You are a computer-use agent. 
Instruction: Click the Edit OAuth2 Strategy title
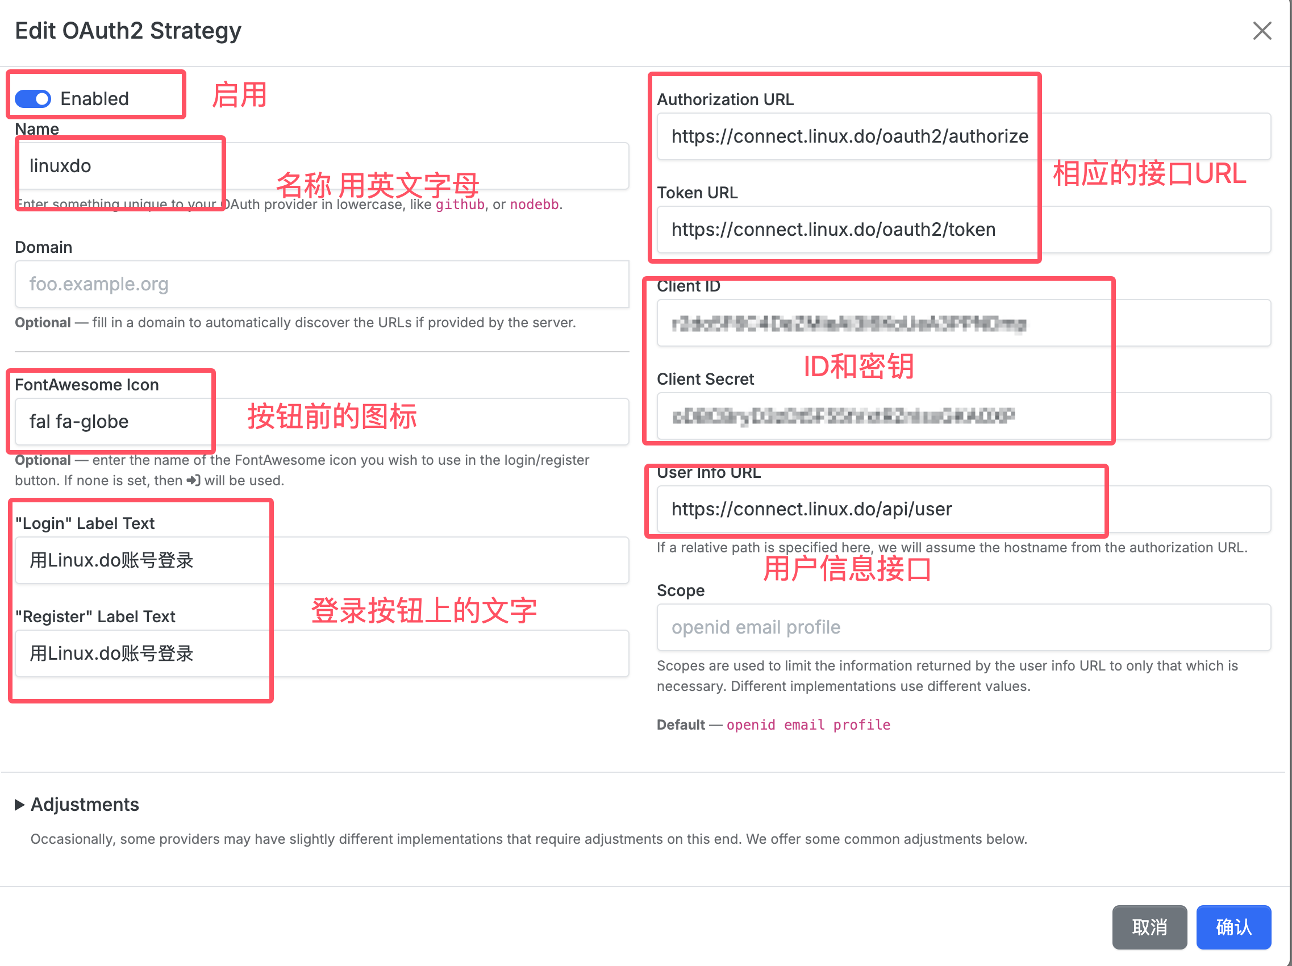[x=128, y=31]
